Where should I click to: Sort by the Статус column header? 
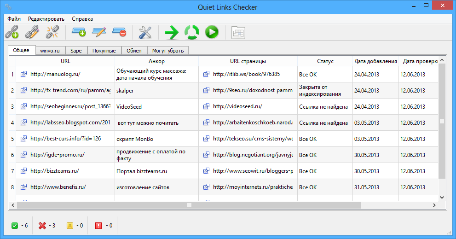[325, 61]
